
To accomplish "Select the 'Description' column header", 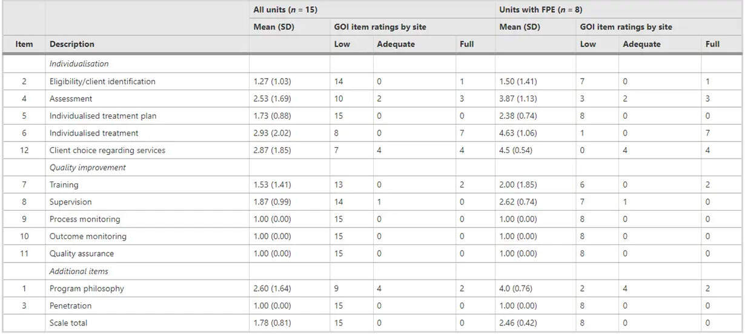I will [72, 44].
